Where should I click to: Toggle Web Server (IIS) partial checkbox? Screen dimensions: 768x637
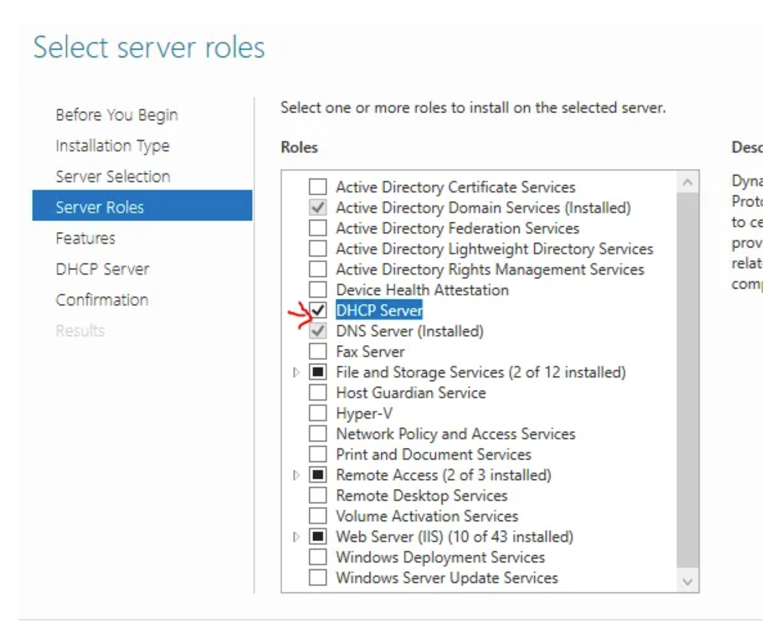tap(318, 536)
